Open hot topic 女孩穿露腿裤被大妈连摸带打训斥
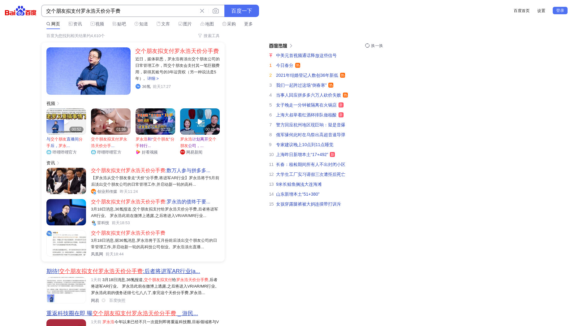This screenshot has height=326, width=575. pos(309,204)
